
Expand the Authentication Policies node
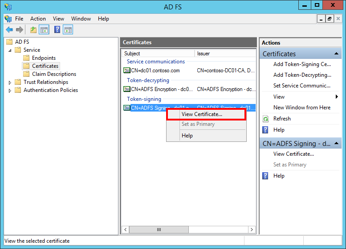pyautogui.click(x=10, y=91)
